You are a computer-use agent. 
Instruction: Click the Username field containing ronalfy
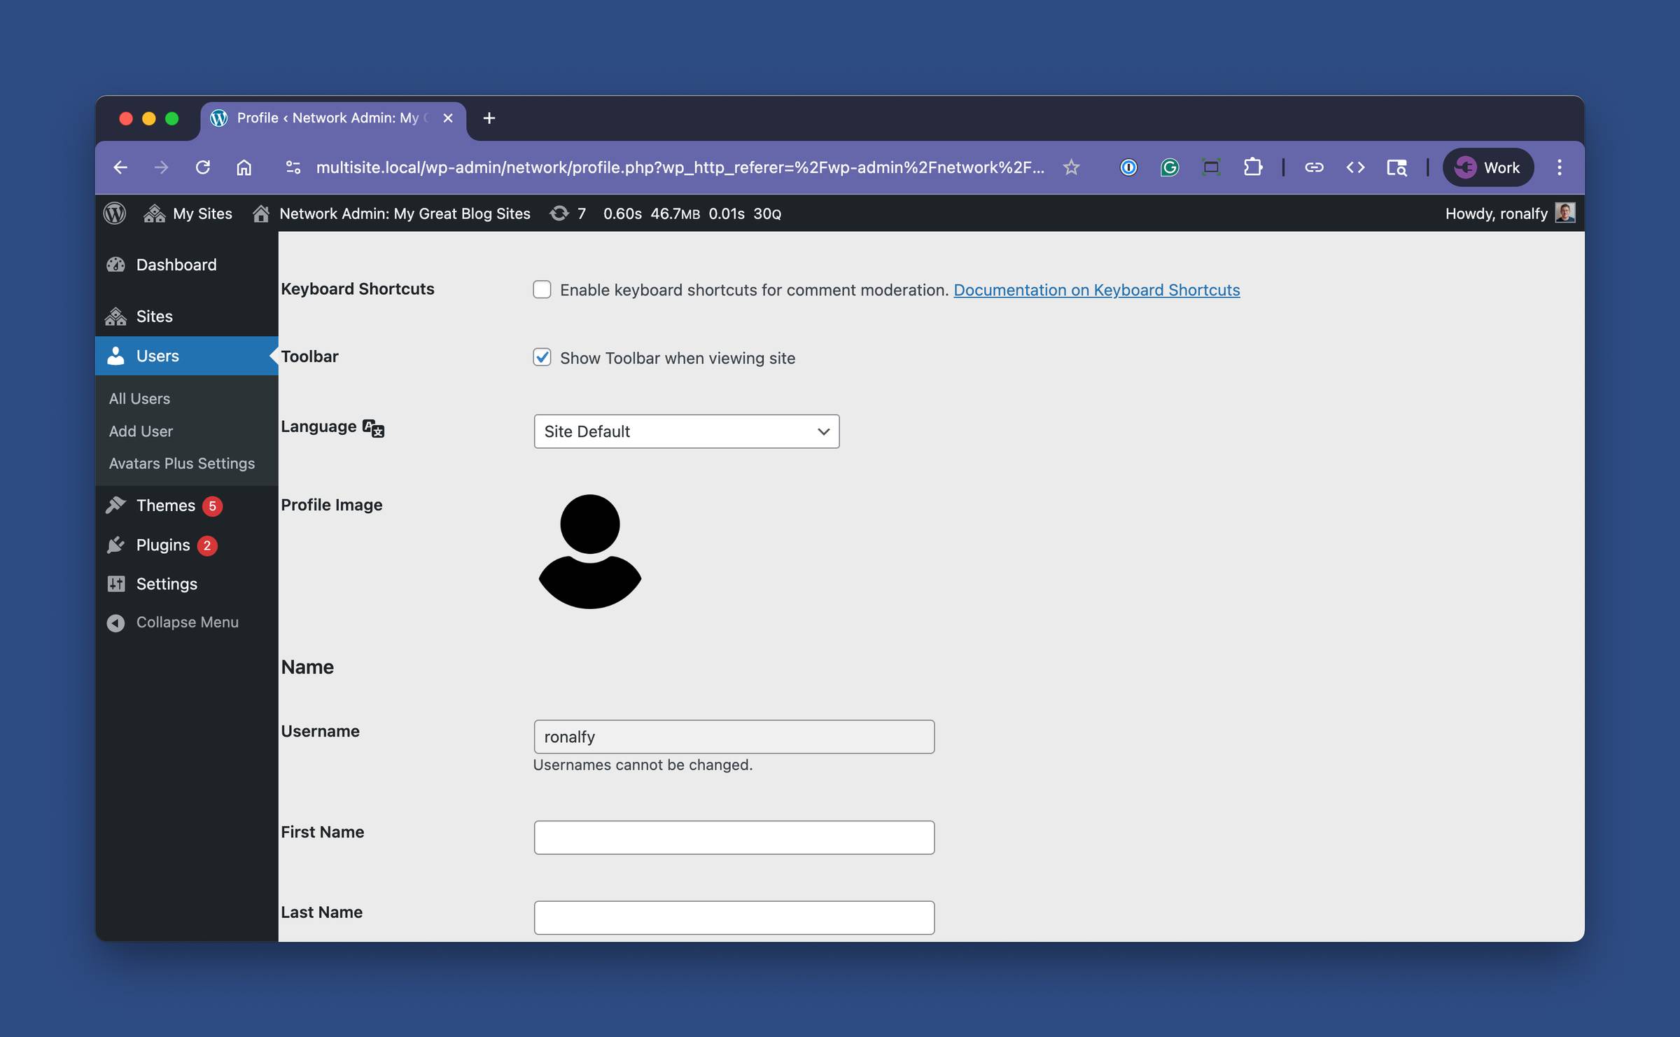(x=734, y=737)
